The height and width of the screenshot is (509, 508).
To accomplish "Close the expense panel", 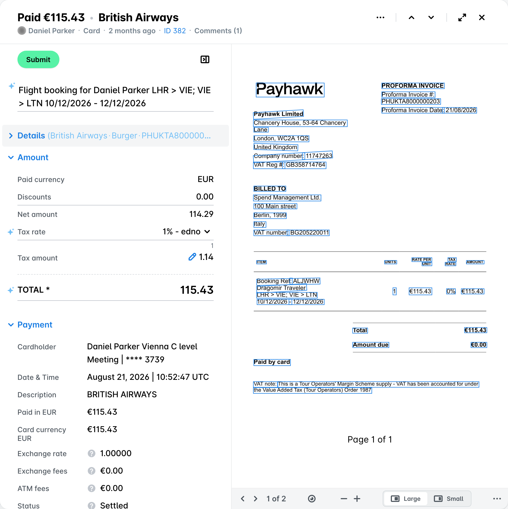I will click(x=482, y=18).
